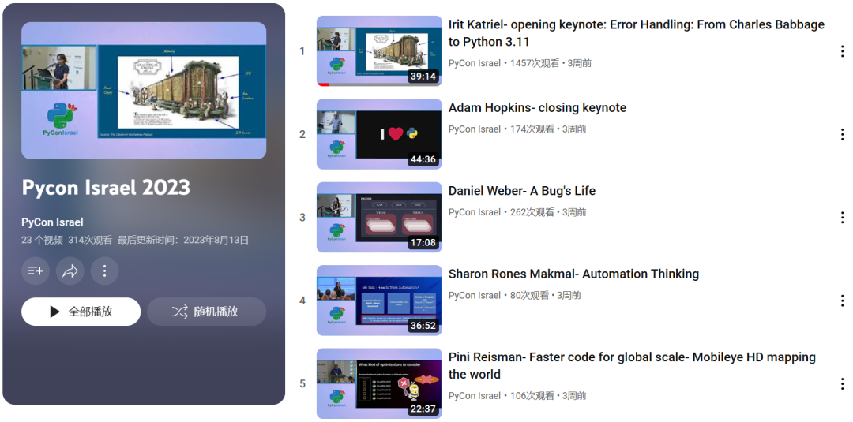This screenshot has height=422, width=853.
Task: Open playlist more options menu below PyCon Israel
Action: pyautogui.click(x=105, y=271)
